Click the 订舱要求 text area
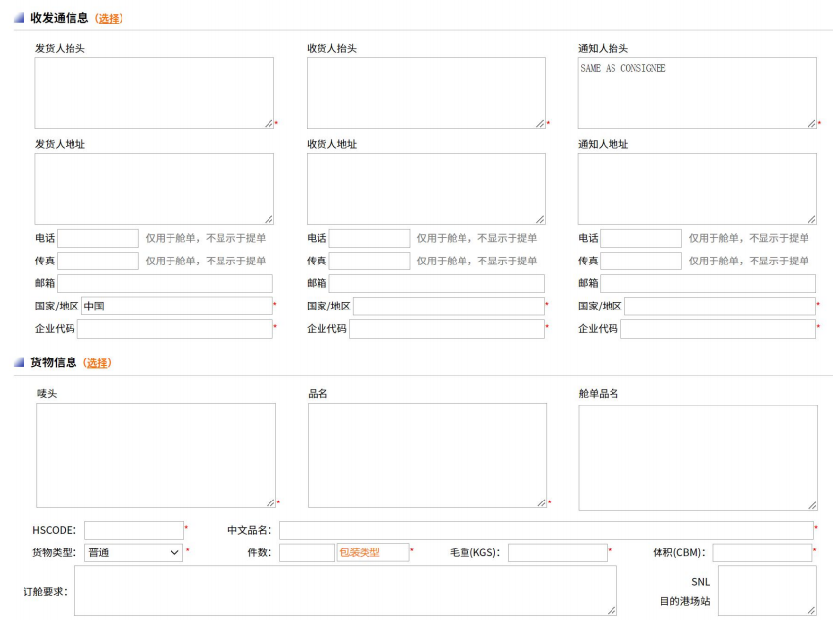Viewport: 833px width, 620px height. click(x=346, y=591)
